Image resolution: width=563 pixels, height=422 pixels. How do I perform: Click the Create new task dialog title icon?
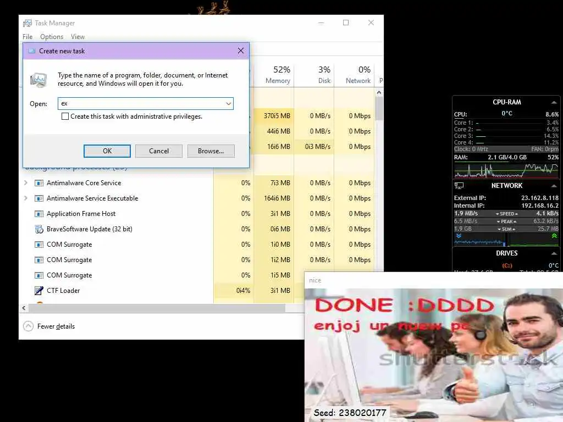click(x=31, y=51)
